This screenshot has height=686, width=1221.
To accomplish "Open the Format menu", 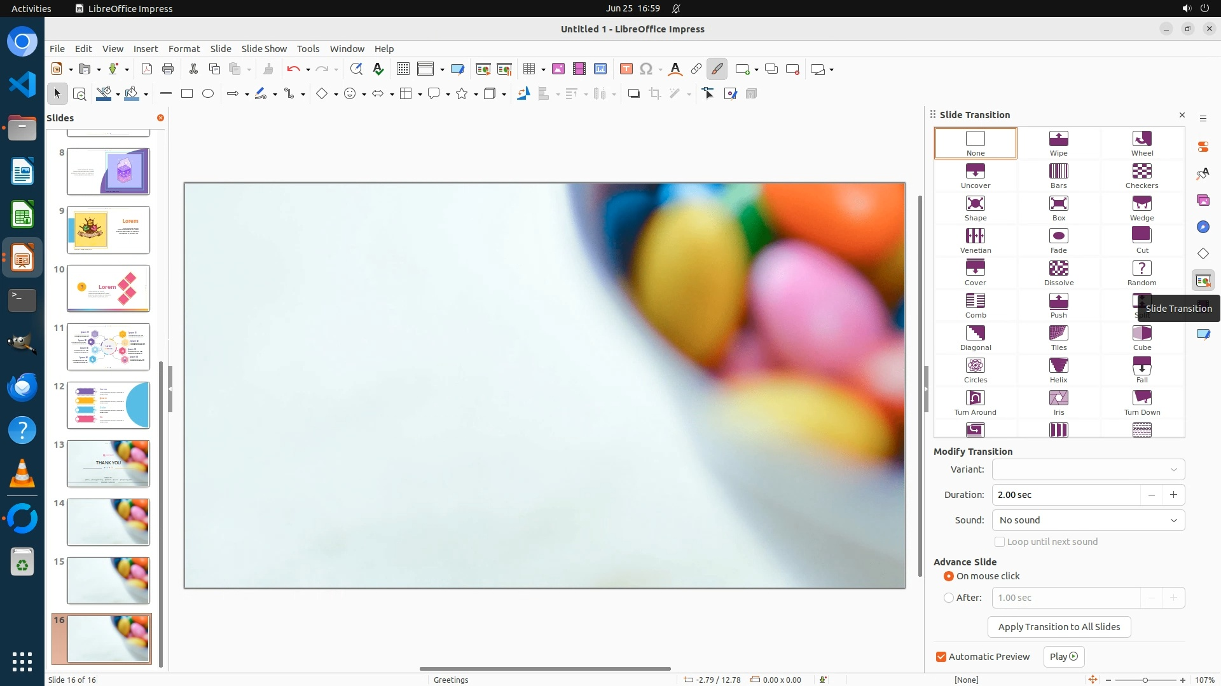I will 184,48.
